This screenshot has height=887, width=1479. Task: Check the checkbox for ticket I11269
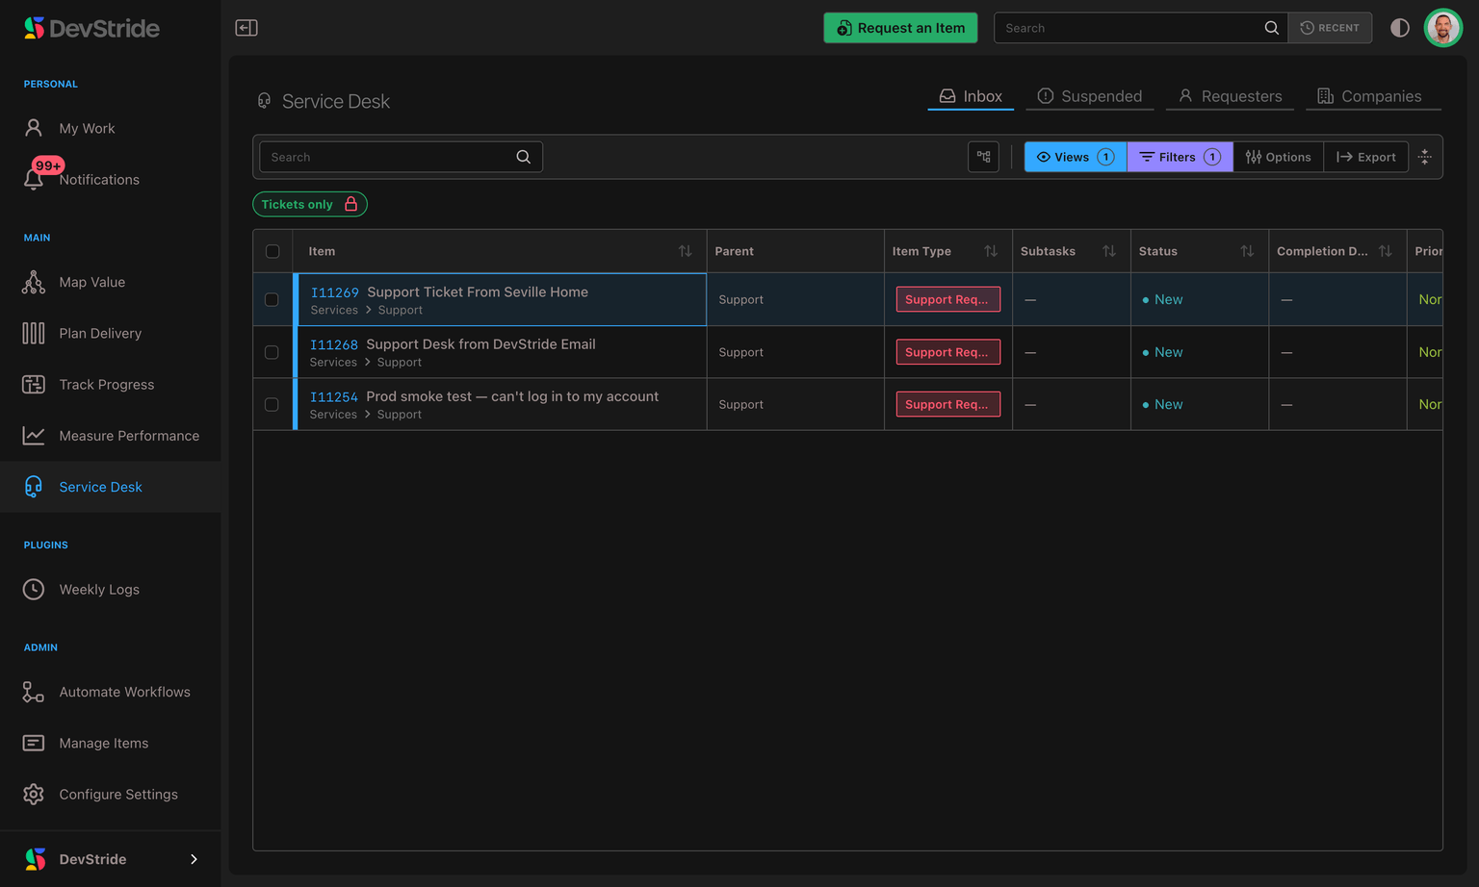click(x=272, y=299)
